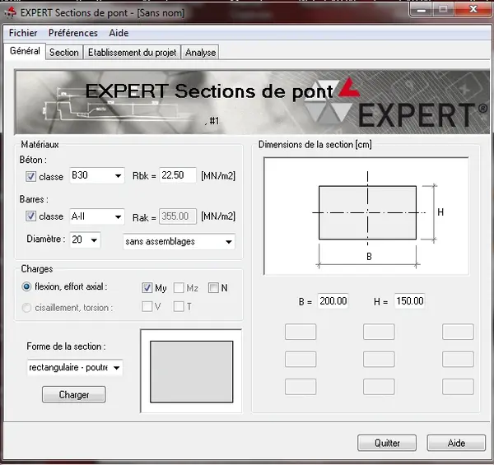Switch to the Section tab
The width and height of the screenshot is (494, 465).
pos(64,53)
